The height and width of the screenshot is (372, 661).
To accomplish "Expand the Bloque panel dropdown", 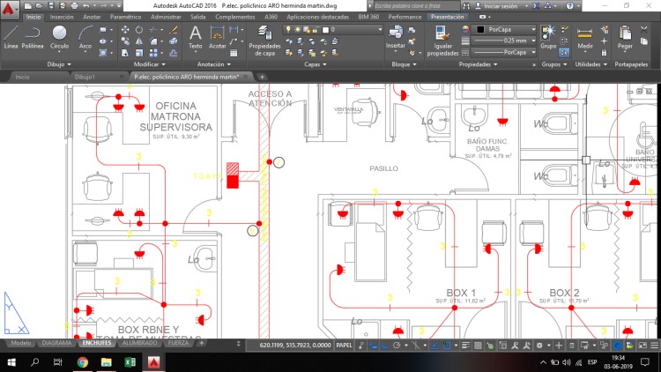I will 404,64.
